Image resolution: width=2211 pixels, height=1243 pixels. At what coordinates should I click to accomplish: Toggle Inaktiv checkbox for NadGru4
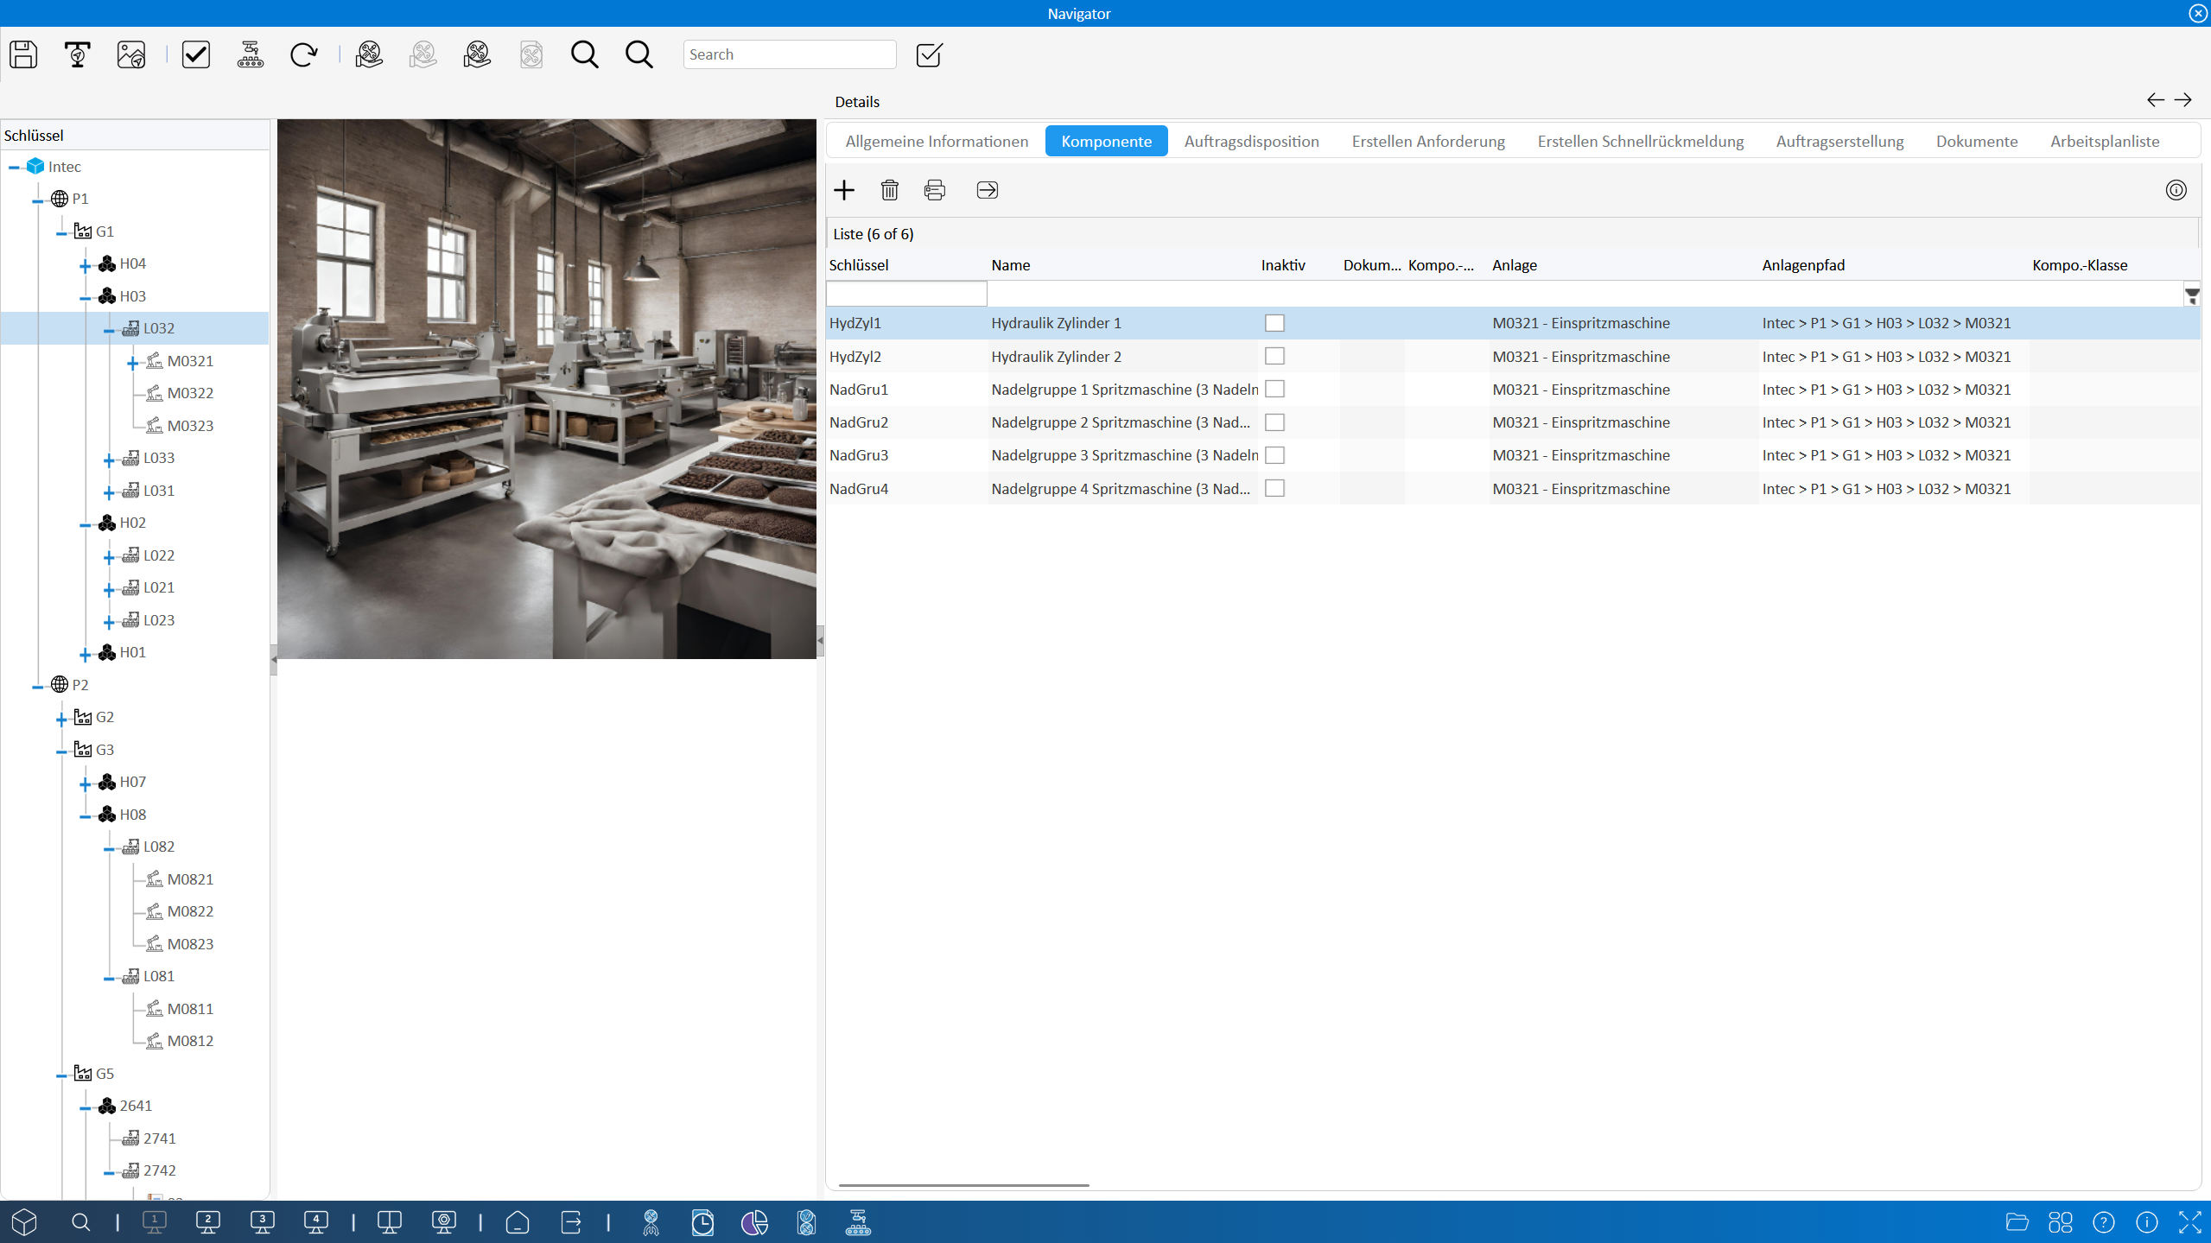[1274, 488]
